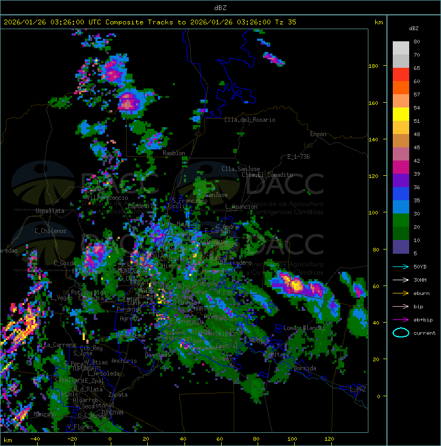Click the white 30HM arrow icon
441x446 pixels.
click(401, 280)
